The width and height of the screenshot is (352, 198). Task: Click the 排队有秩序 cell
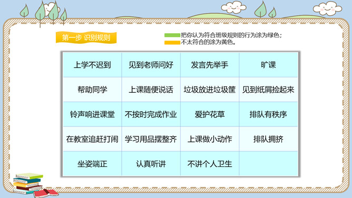(269, 114)
